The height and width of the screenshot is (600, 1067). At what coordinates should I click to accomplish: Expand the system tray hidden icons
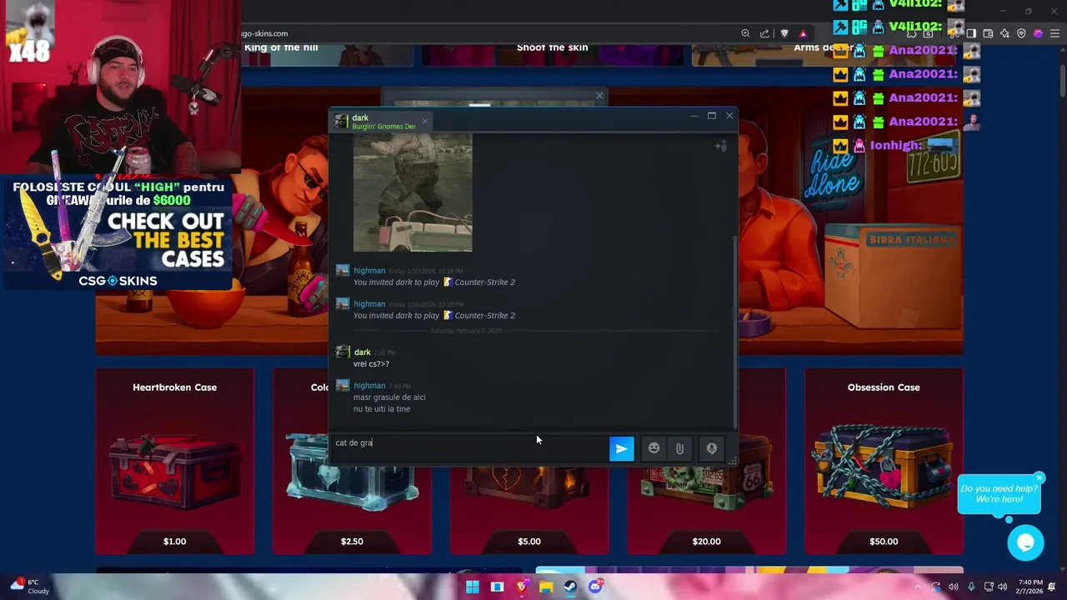click(x=918, y=587)
